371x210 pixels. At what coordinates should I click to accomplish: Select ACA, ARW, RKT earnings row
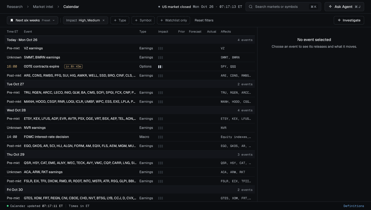[x=130, y=172]
